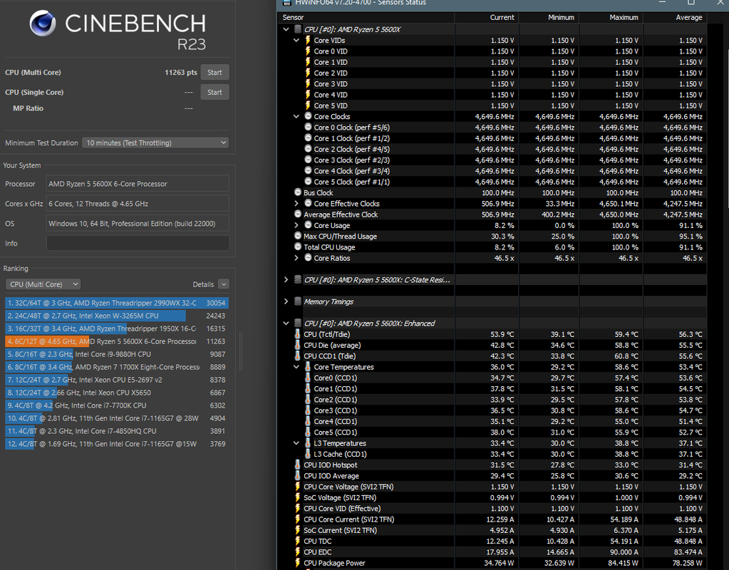Viewport: 729px width, 570px height.
Task: Click the Processor name field
Action: coord(138,184)
